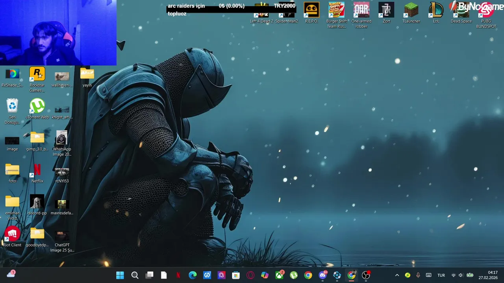Screen dimensions: 504x283
Task: Select the uTorrent Web shortcut
Action: (37, 109)
